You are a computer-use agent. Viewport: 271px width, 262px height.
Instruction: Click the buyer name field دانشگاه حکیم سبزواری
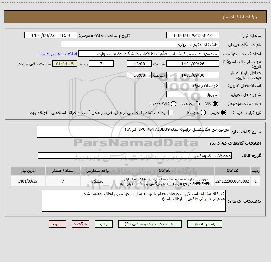[140, 45]
